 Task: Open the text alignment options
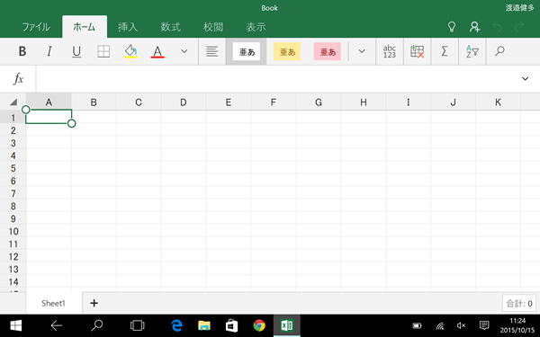211,51
